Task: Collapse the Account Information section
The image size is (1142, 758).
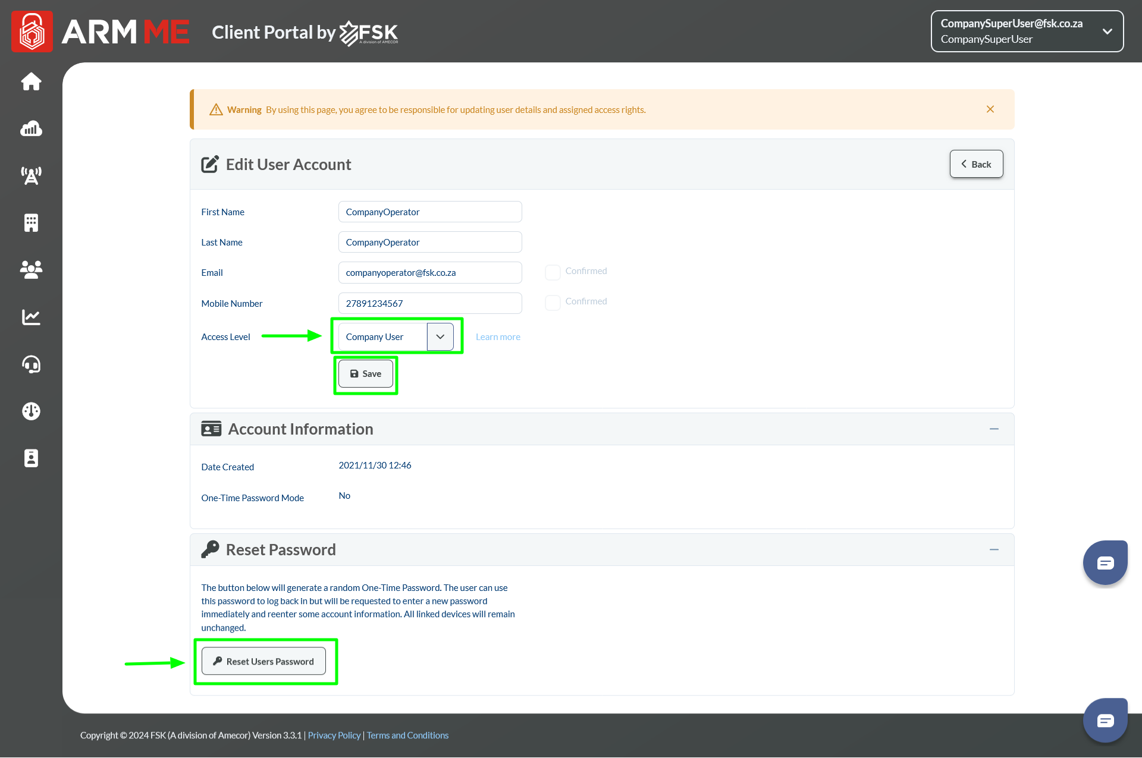Action: pyautogui.click(x=994, y=429)
